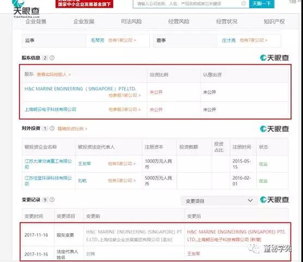Open legal representative 刘彬 in investment table
Image resolution: width=303 pixels, height=262 pixels.
tap(82, 181)
